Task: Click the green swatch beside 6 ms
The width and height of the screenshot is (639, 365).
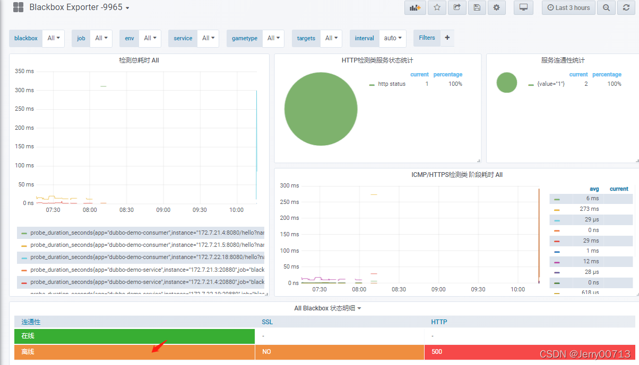Action: pyautogui.click(x=557, y=199)
